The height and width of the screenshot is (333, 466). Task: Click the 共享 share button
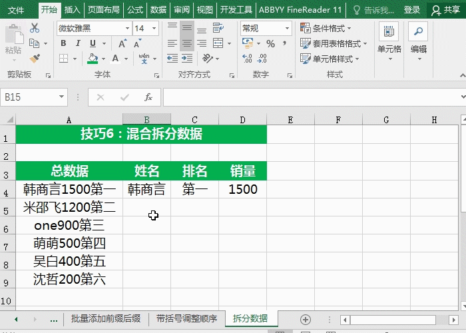[446, 10]
